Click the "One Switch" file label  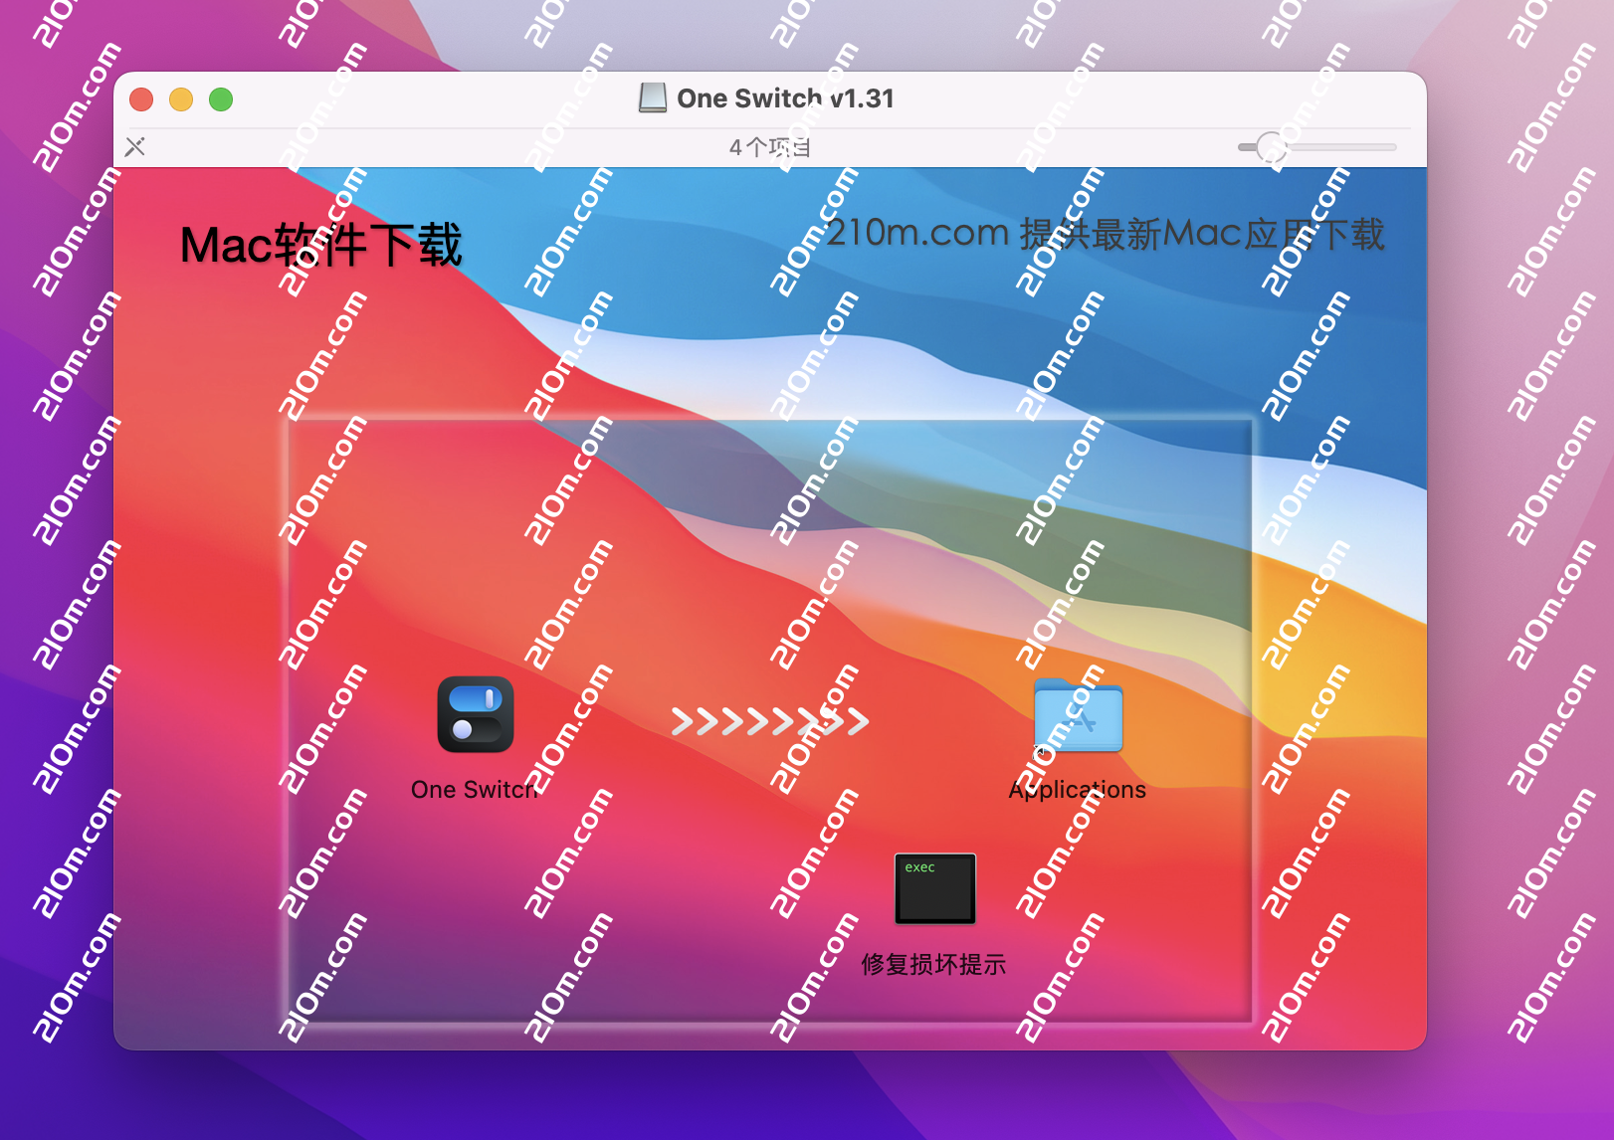(x=475, y=790)
